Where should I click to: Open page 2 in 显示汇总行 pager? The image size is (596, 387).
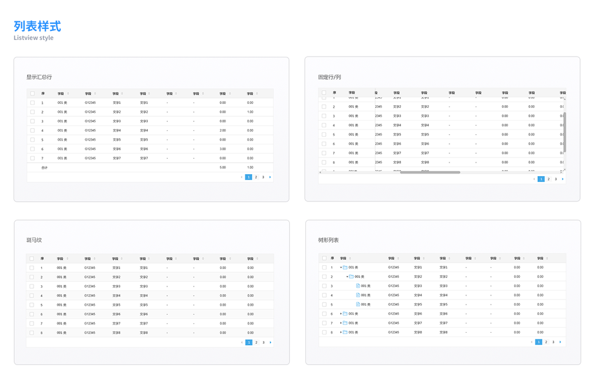pos(256,177)
